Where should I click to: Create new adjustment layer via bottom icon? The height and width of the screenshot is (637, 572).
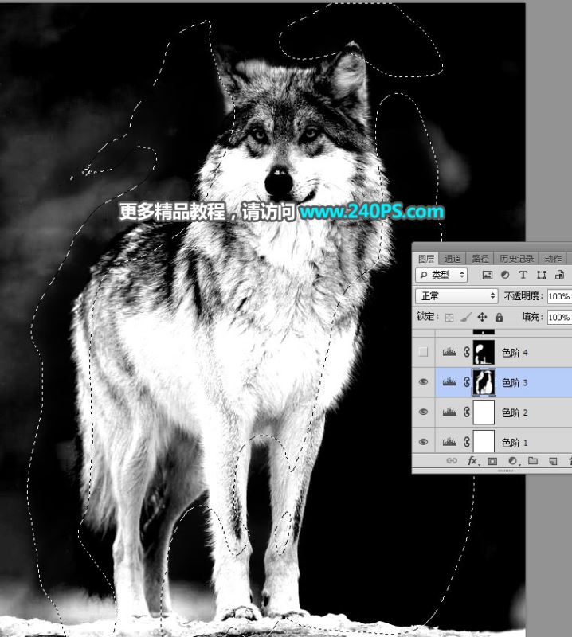coord(512,461)
